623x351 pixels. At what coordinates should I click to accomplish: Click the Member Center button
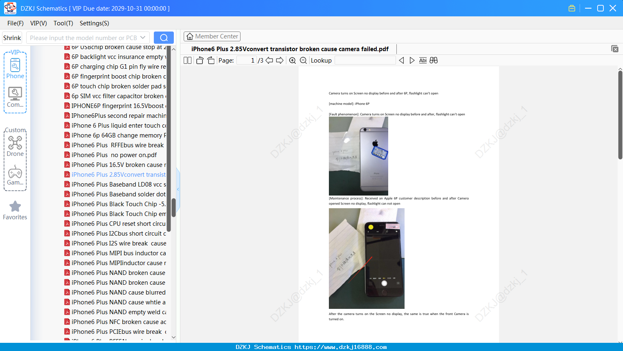tap(212, 36)
